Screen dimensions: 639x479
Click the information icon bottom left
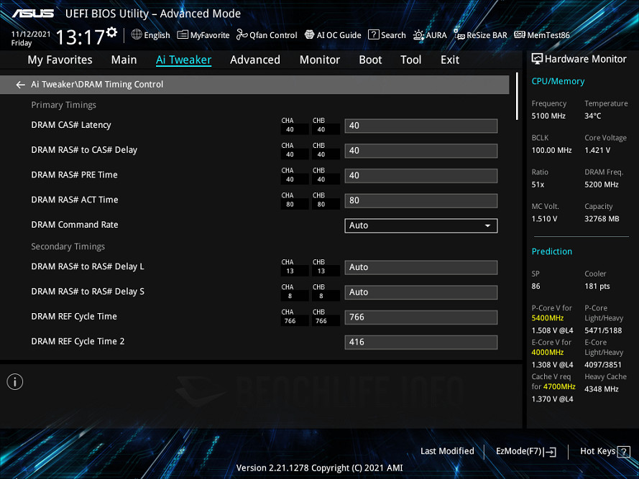click(14, 381)
